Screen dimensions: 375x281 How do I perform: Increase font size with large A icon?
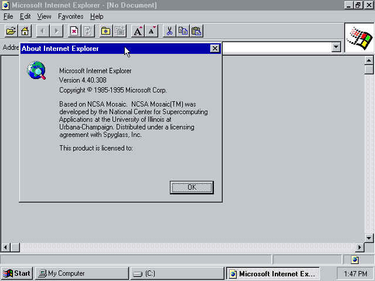coord(138,31)
